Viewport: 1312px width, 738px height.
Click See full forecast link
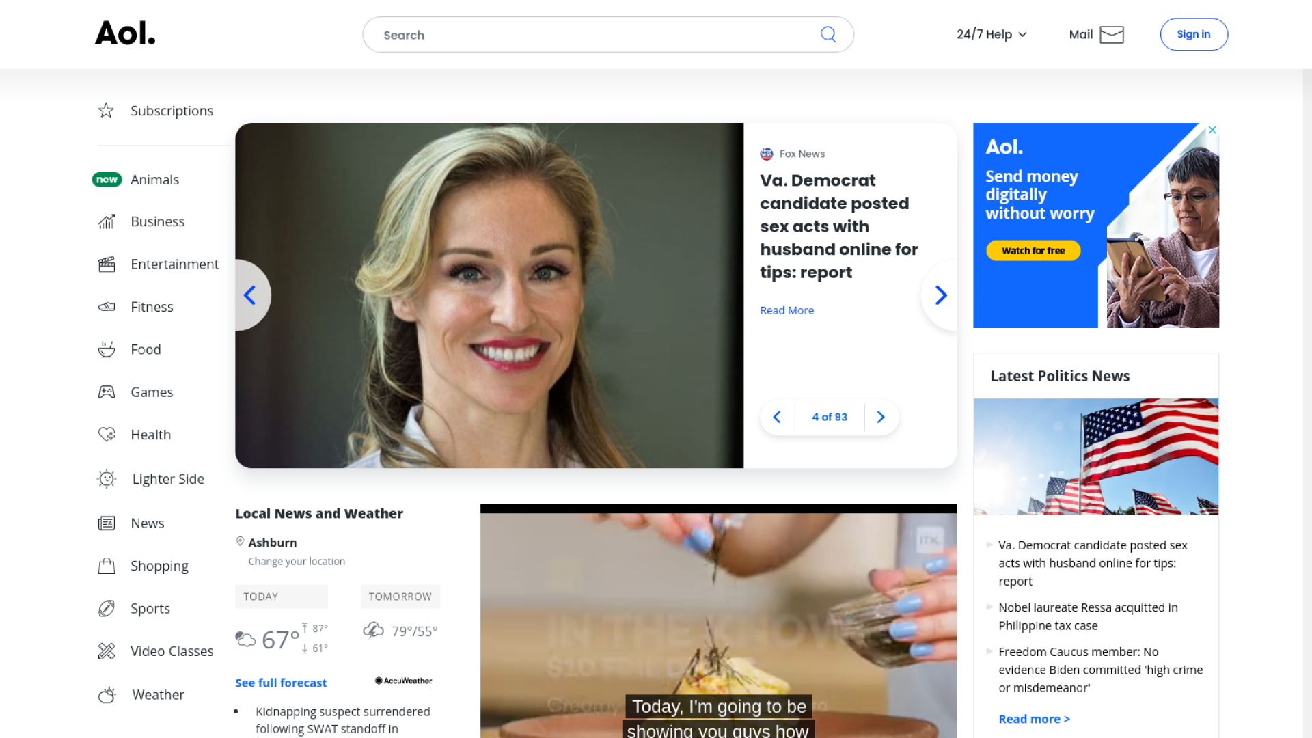click(x=281, y=683)
